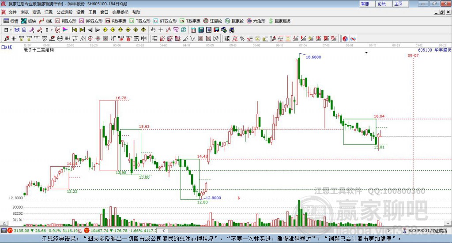Open the 帮助 menu
The height and width of the screenshot is (243, 452).
[136, 12]
